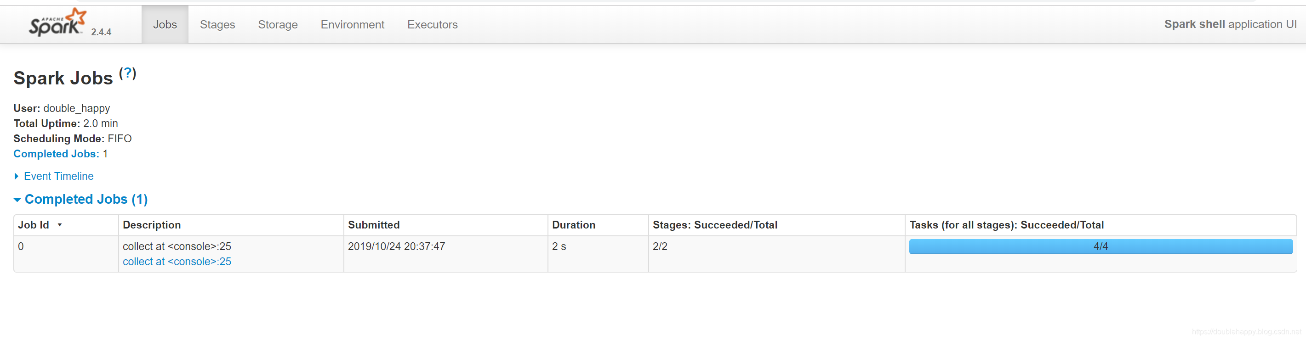The width and height of the screenshot is (1306, 340).
Task: Go to the Environment tab
Action: [352, 24]
